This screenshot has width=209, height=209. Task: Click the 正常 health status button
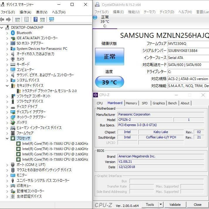(110, 57)
